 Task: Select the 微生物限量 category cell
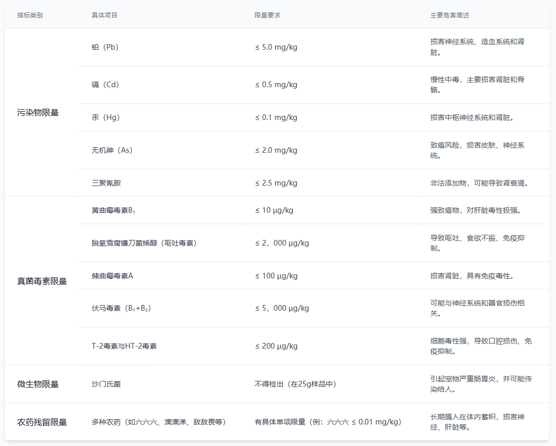point(38,384)
